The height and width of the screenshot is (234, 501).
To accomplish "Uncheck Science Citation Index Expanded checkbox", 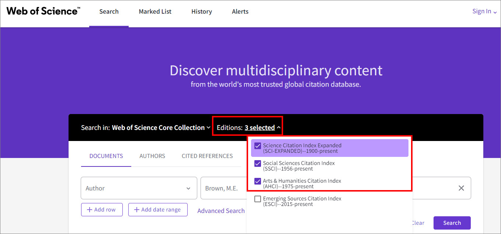I will (x=258, y=146).
